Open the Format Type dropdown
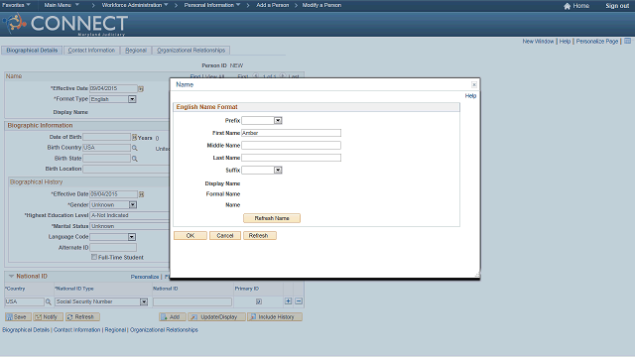 click(x=132, y=99)
